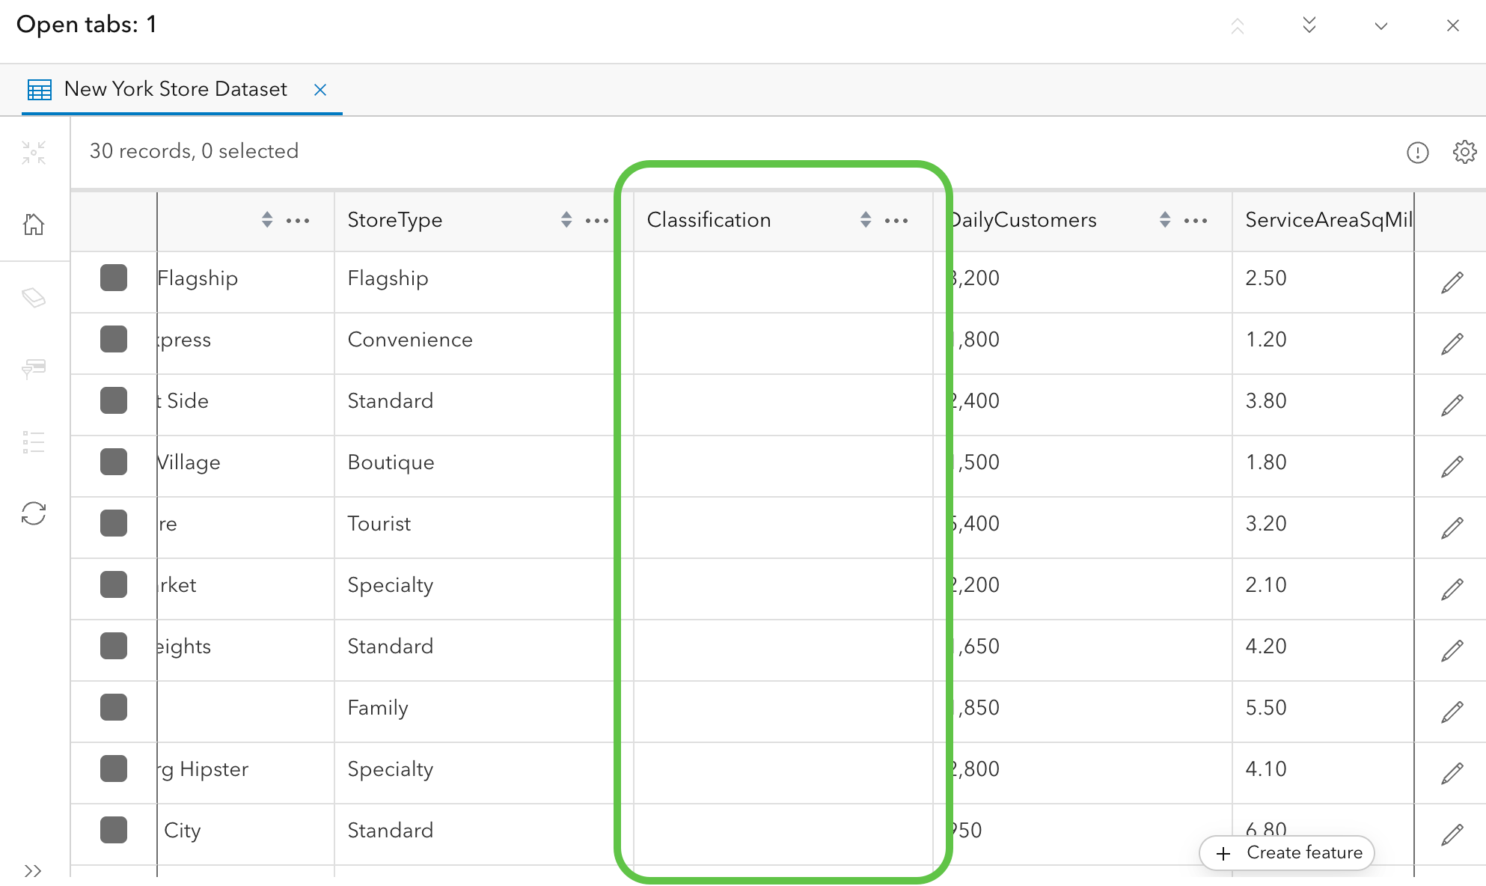Open Classification column options menu

click(896, 221)
